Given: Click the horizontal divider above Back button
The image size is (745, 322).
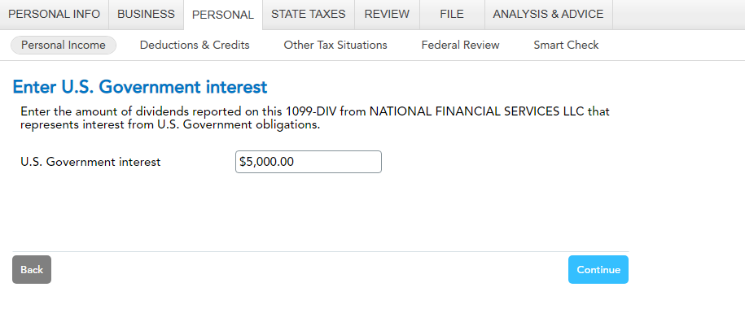Looking at the screenshot, I should tap(320, 251).
